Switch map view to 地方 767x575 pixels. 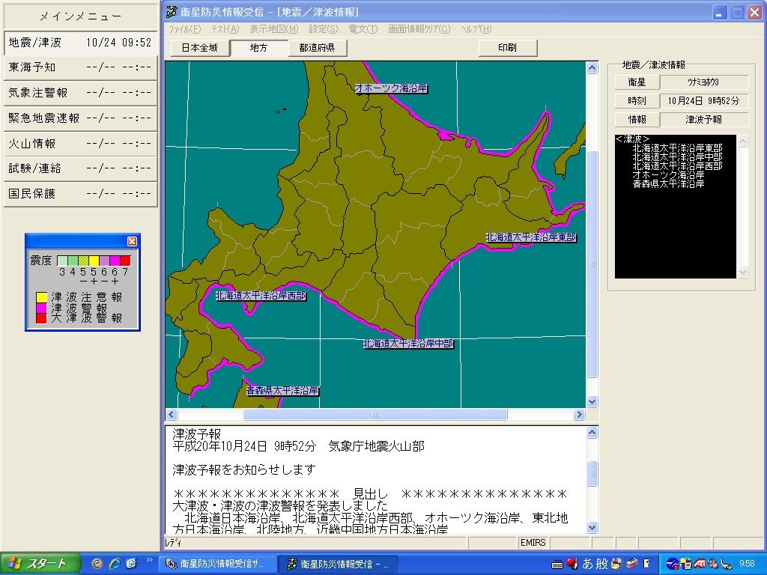pyautogui.click(x=258, y=48)
